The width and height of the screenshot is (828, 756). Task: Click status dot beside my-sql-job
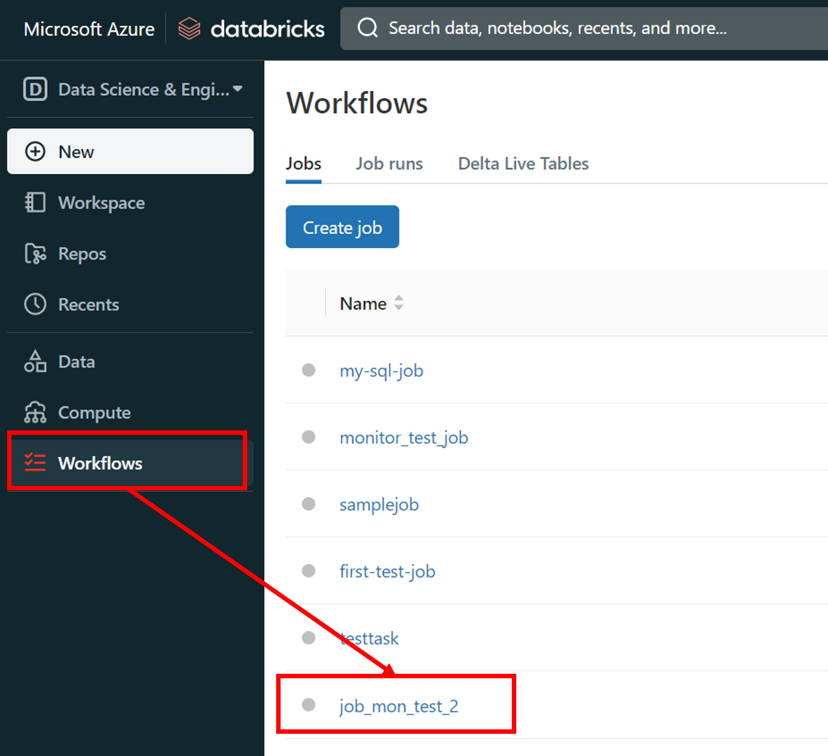click(309, 370)
